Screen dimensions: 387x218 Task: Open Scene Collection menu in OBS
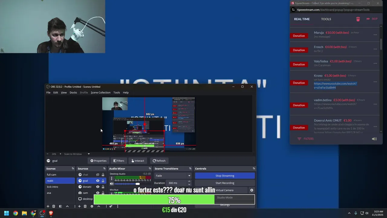[100, 93]
